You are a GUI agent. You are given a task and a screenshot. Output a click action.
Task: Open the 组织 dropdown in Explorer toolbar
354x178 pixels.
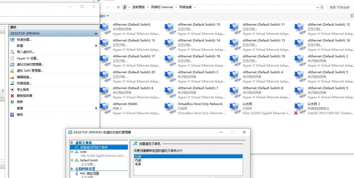point(104,16)
